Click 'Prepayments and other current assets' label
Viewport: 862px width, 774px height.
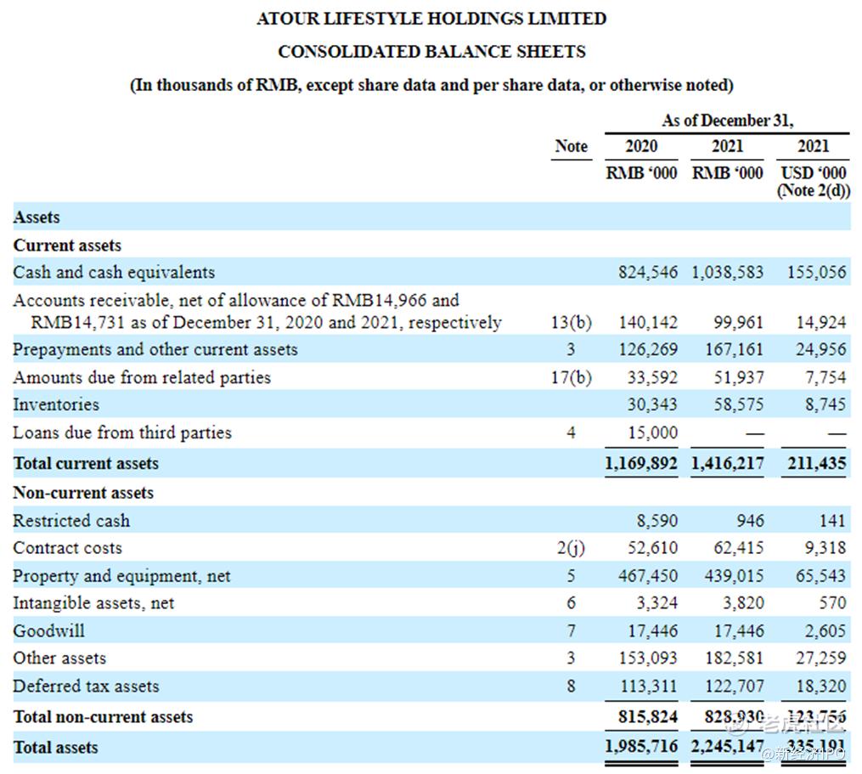coord(155,350)
